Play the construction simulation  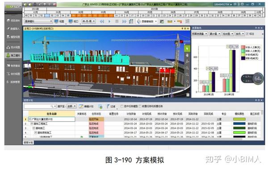tap(109, 21)
